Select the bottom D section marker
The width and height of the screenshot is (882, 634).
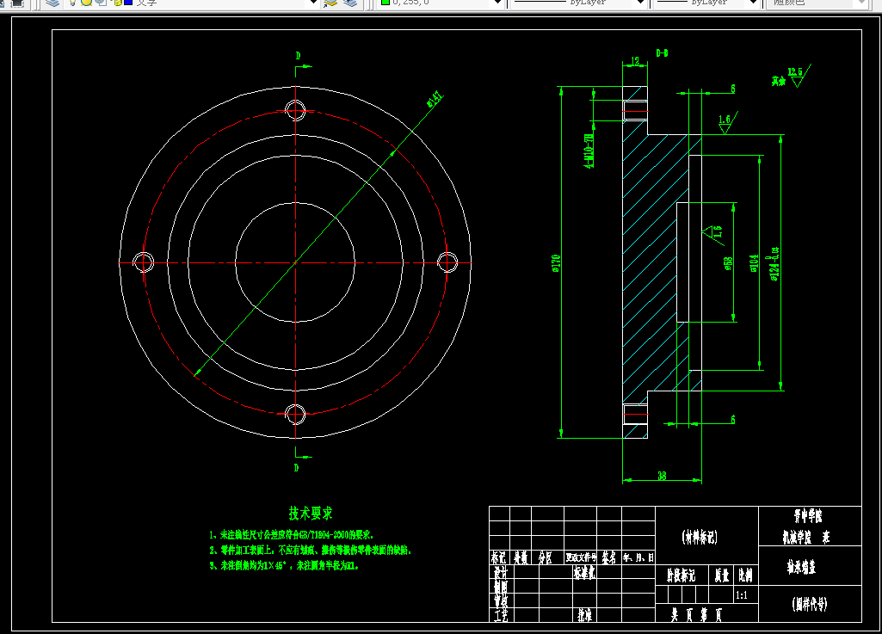click(296, 467)
